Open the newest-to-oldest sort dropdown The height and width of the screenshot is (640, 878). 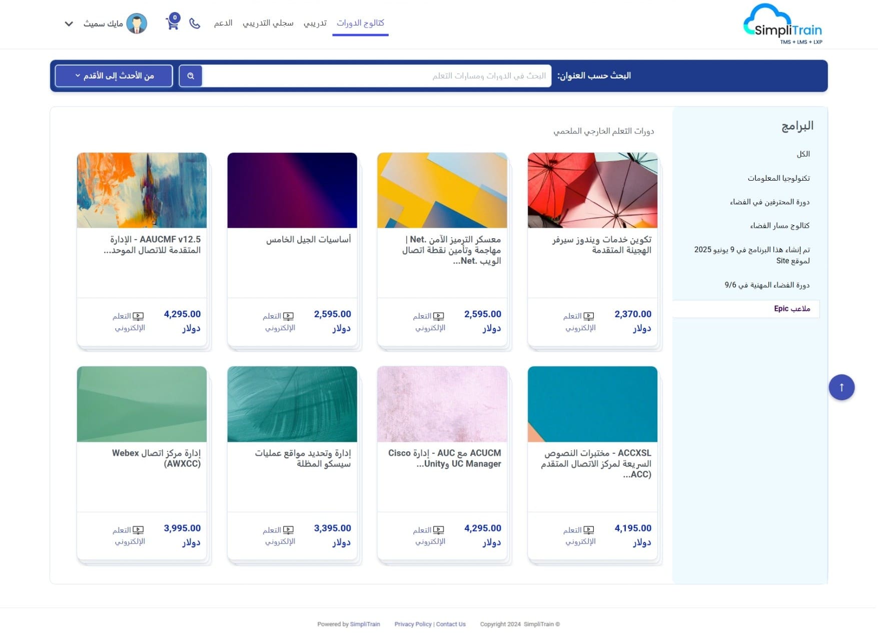(114, 76)
